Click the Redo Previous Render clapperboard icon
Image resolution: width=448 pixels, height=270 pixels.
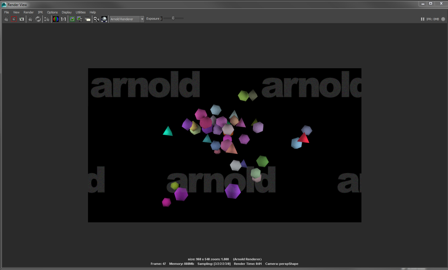tap(6, 19)
